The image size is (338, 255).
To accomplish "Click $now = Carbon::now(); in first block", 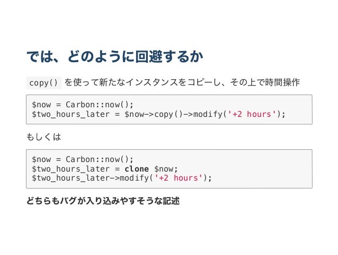I will click(x=83, y=105).
